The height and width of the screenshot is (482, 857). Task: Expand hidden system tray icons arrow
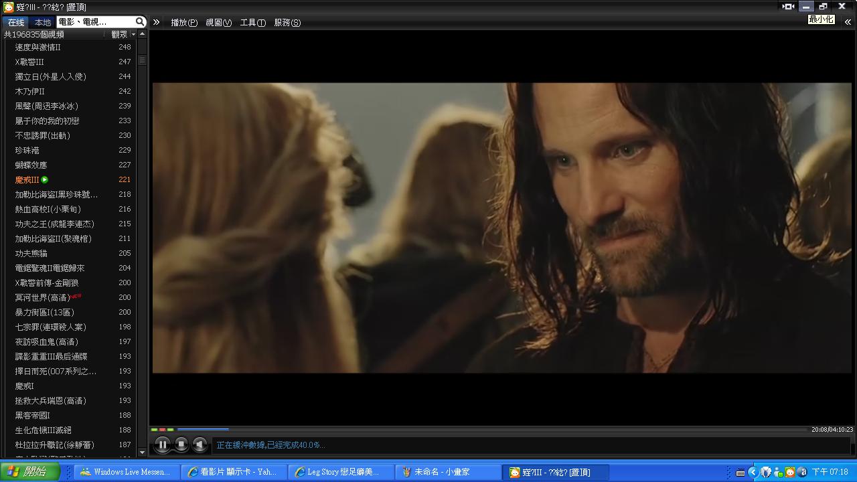pyautogui.click(x=753, y=472)
